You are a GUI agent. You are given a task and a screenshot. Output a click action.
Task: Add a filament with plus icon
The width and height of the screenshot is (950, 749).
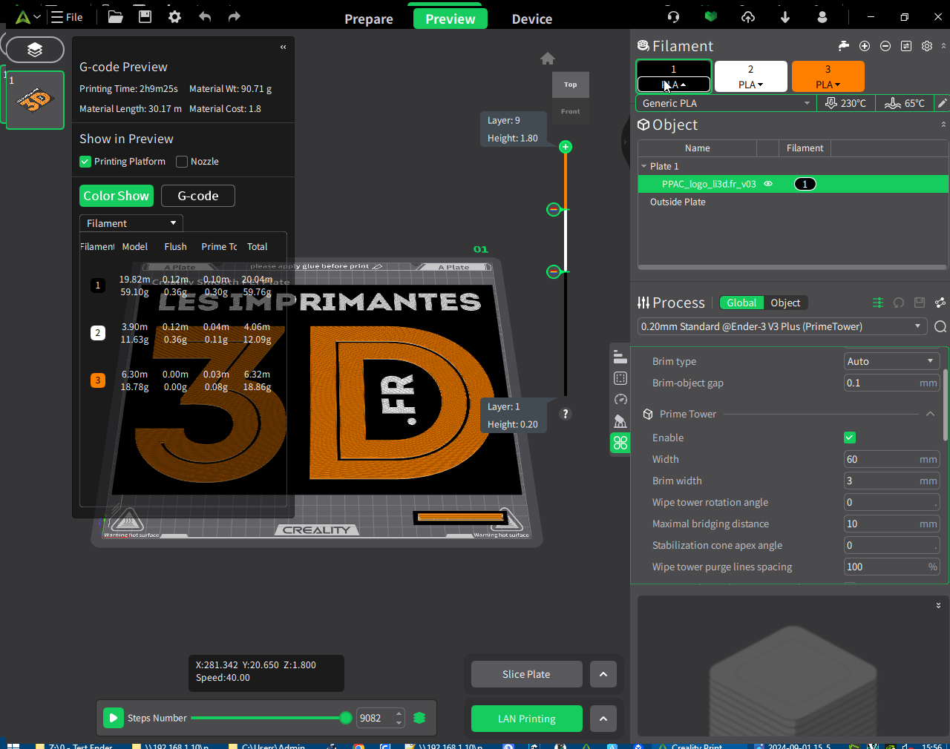(x=865, y=46)
